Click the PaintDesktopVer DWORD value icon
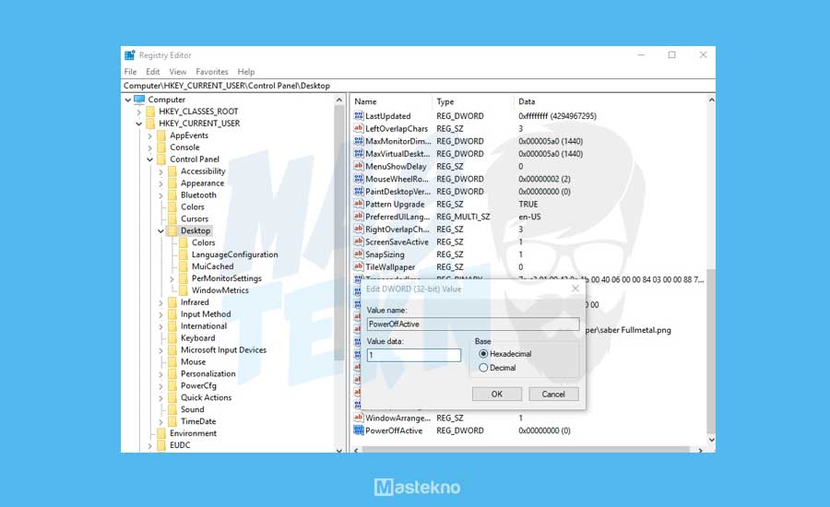Screen dimensions: 830x507 [359, 191]
